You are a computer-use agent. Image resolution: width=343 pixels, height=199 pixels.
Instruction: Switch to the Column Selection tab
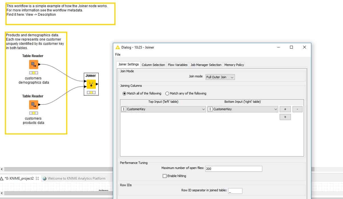(x=153, y=65)
